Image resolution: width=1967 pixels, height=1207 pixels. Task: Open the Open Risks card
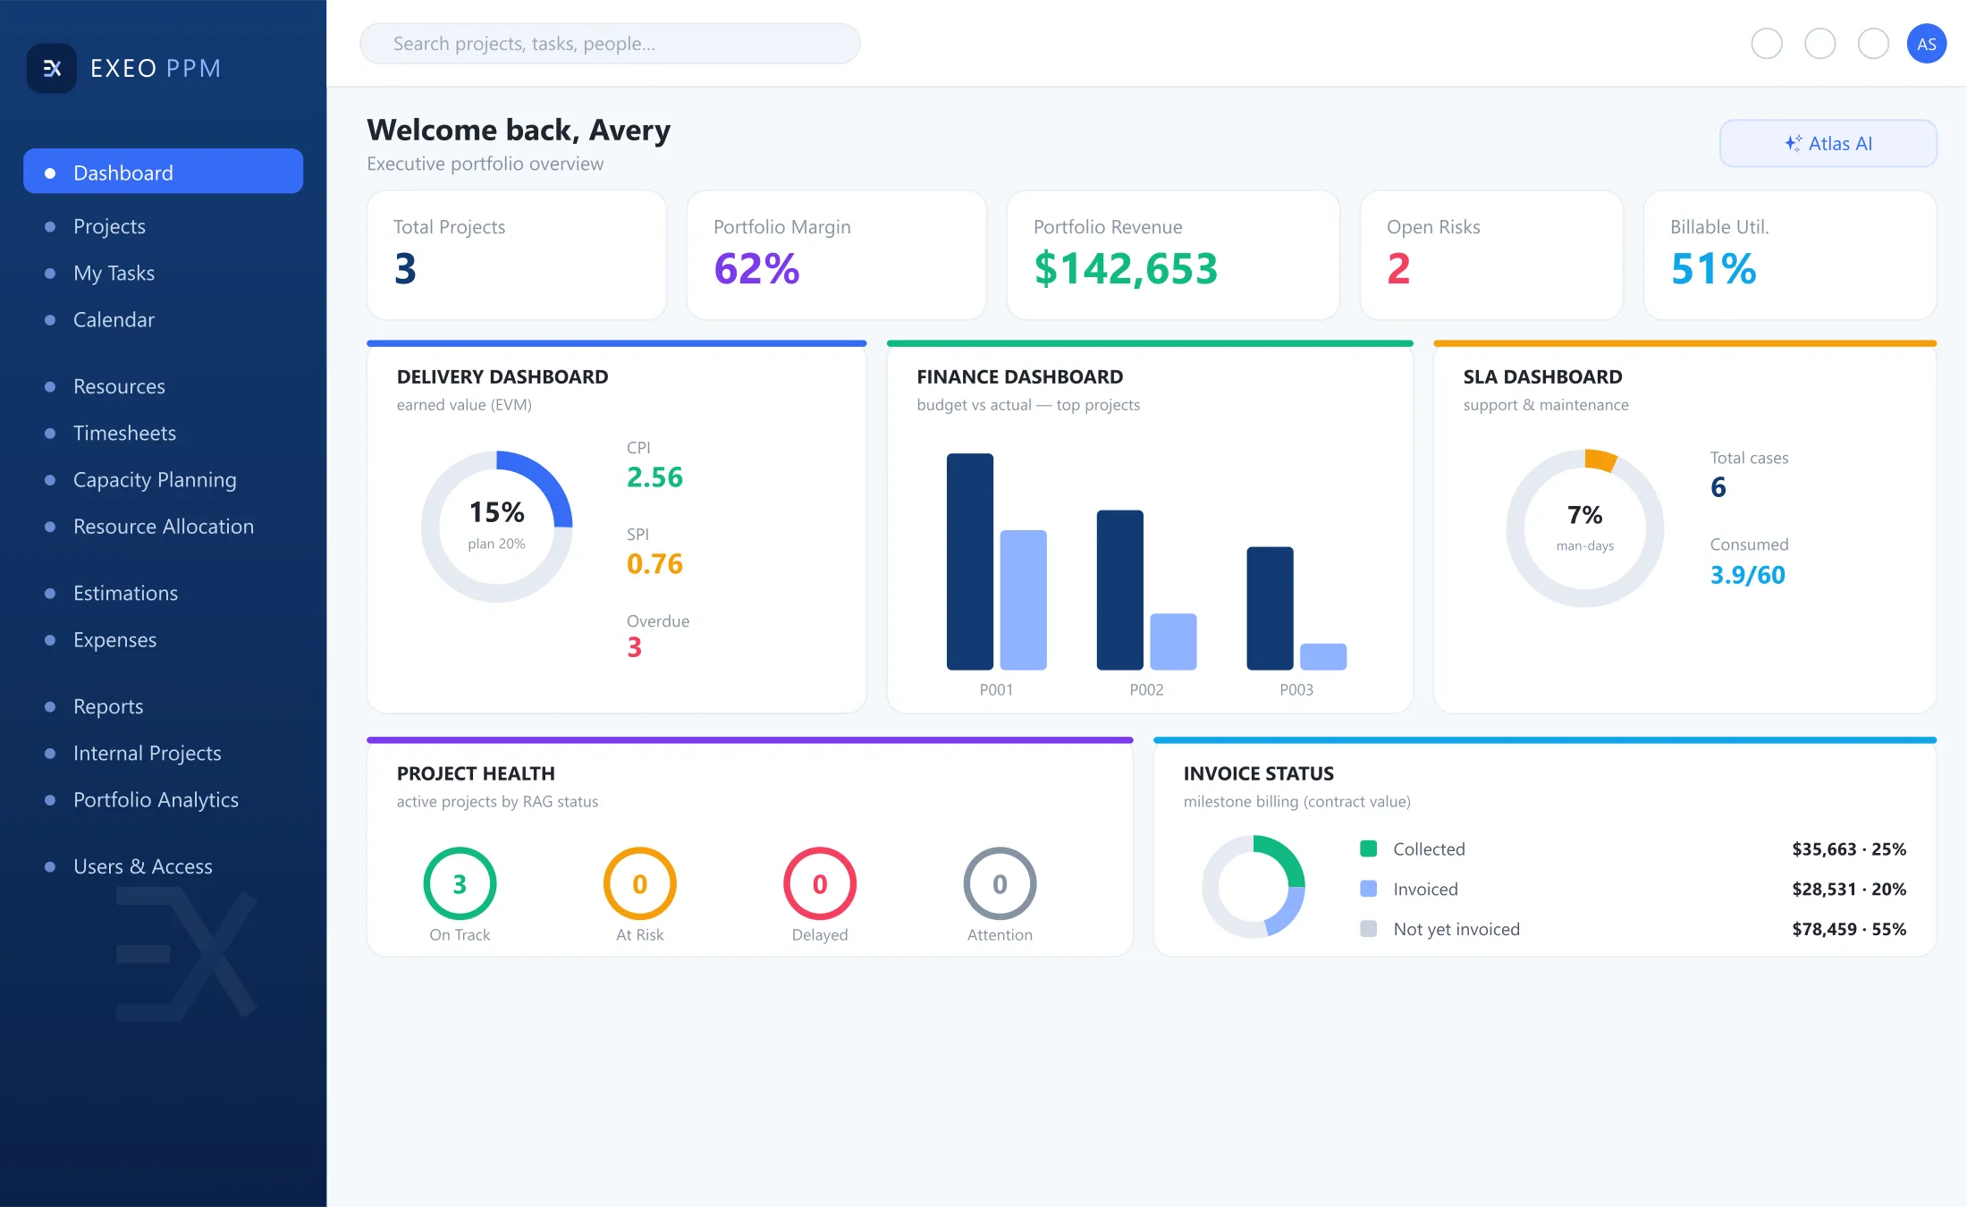pyautogui.click(x=1491, y=255)
